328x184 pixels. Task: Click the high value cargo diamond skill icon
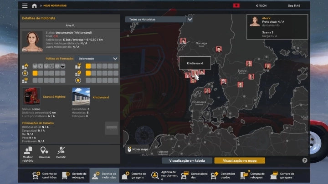click(x=25, y=80)
